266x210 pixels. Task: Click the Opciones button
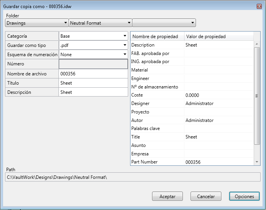244,196
